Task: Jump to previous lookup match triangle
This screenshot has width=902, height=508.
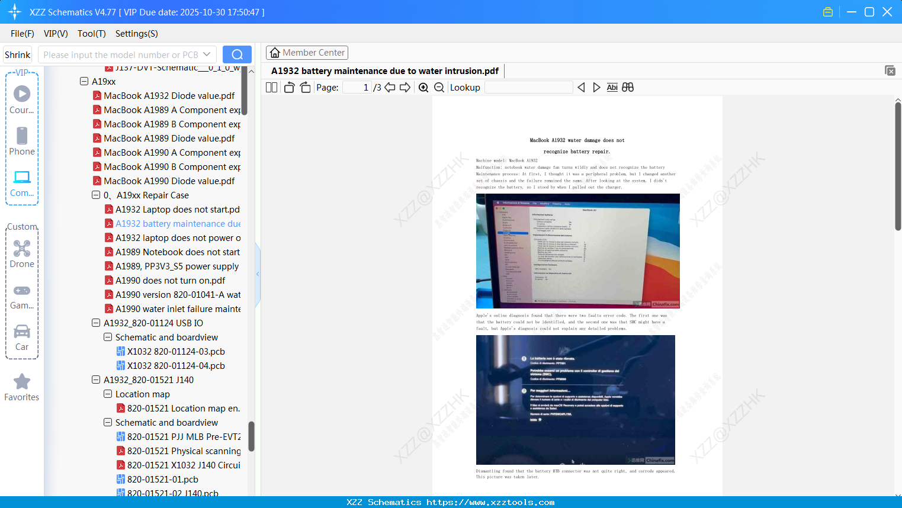Action: coord(581,88)
